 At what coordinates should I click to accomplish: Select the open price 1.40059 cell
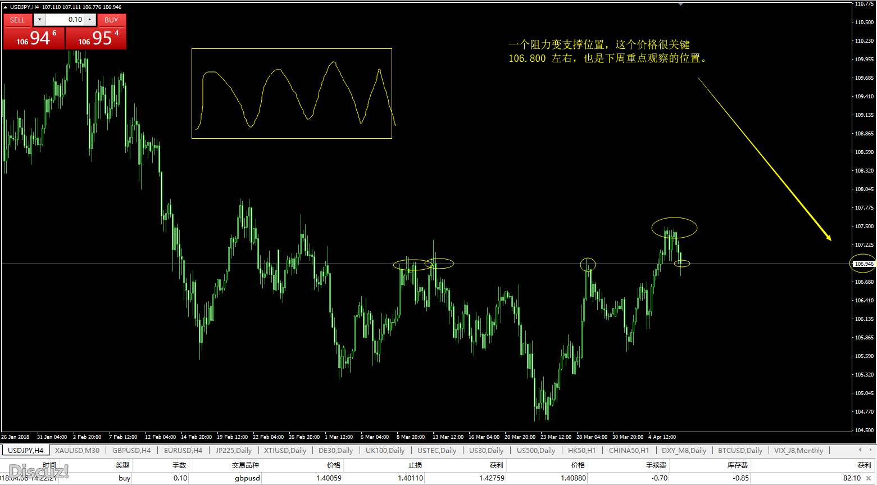click(329, 478)
